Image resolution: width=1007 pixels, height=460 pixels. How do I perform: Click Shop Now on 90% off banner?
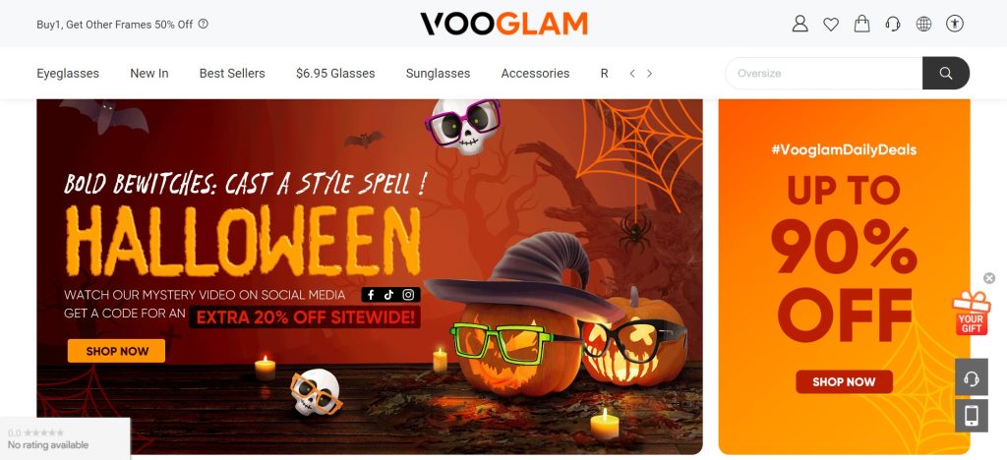(x=844, y=381)
